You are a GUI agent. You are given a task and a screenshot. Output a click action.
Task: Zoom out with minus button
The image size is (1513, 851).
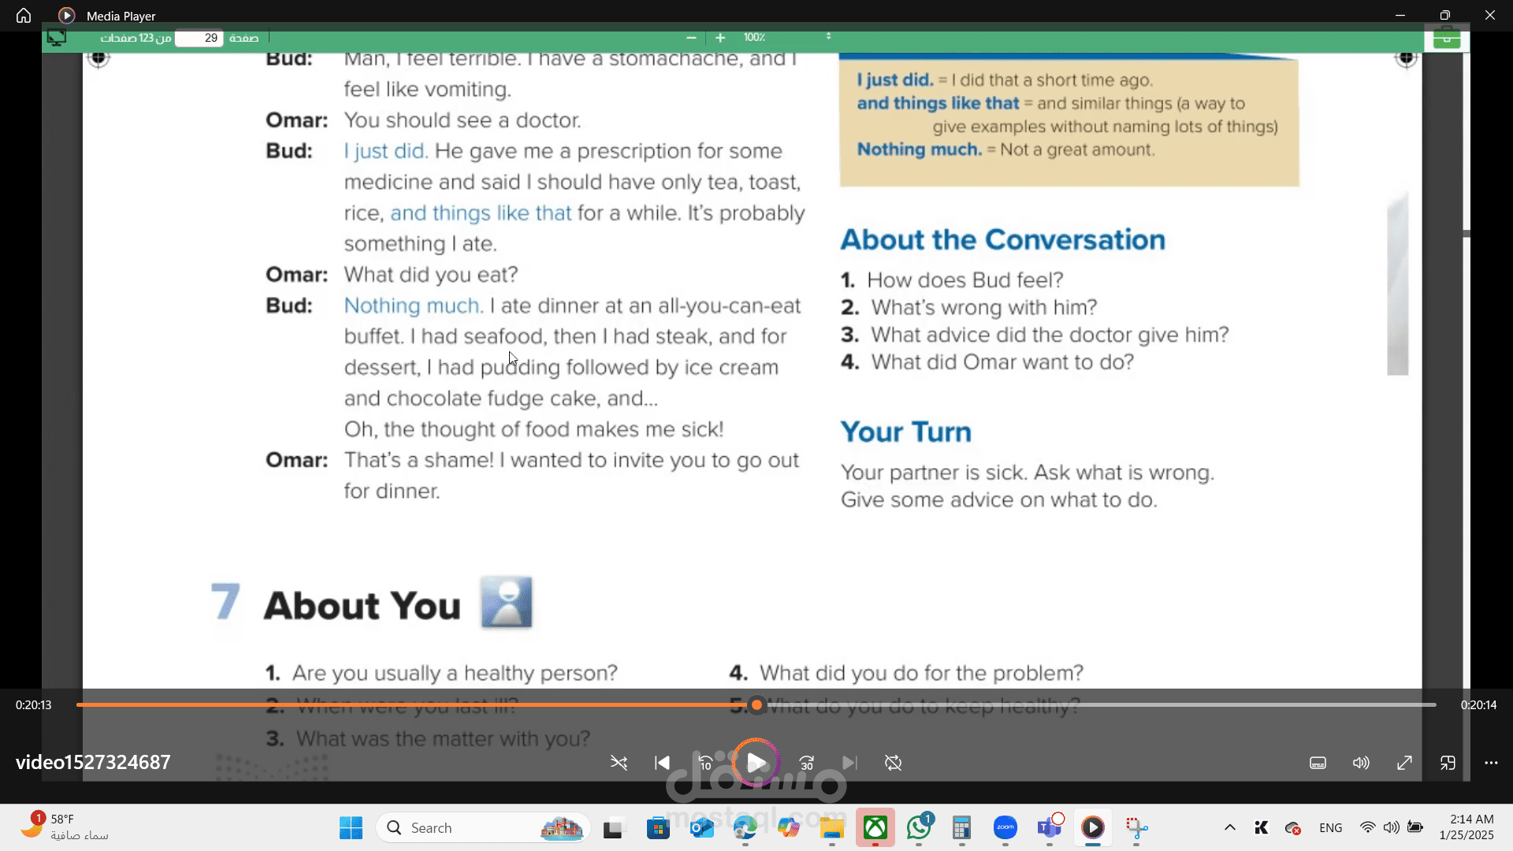[x=691, y=38]
